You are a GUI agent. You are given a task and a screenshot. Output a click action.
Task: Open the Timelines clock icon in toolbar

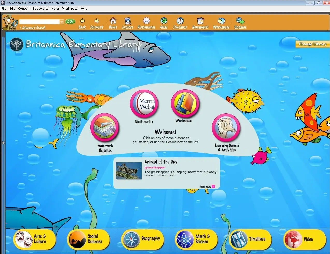(x=180, y=21)
